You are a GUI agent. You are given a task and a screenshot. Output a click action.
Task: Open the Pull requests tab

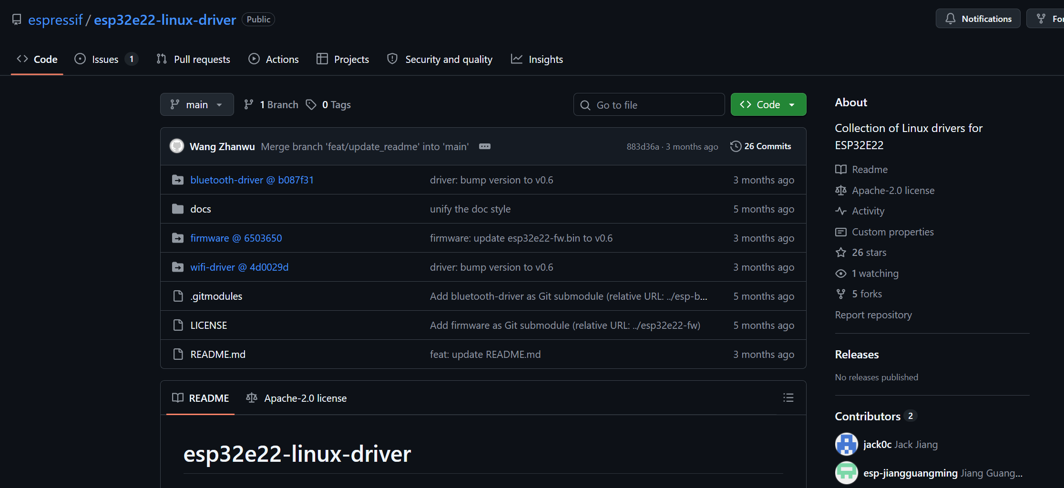tap(194, 59)
